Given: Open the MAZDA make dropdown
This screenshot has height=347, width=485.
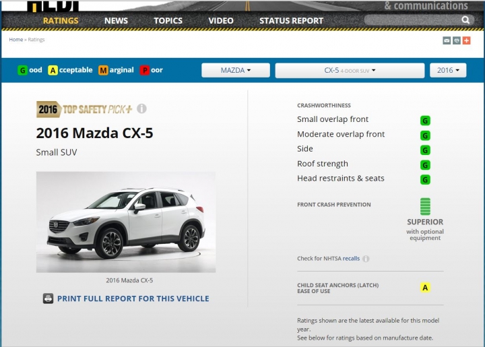Looking at the screenshot, I should [236, 70].
